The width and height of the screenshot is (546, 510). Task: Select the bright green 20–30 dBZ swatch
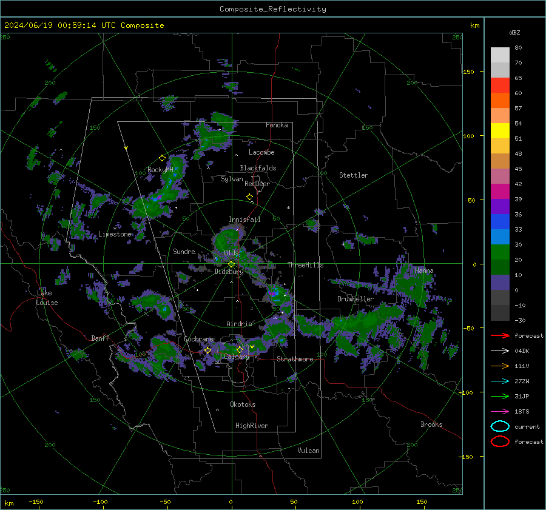[500, 252]
